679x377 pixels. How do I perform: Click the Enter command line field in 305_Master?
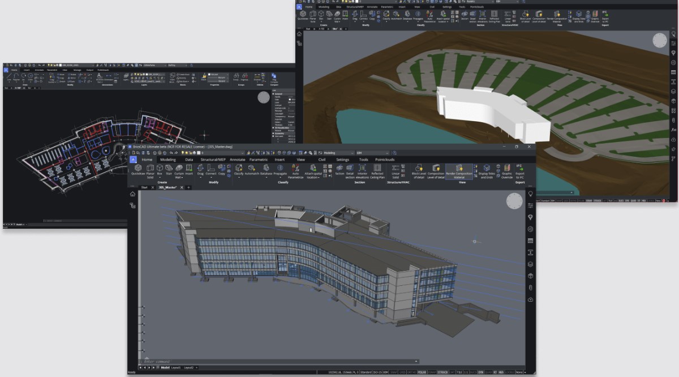pos(280,361)
